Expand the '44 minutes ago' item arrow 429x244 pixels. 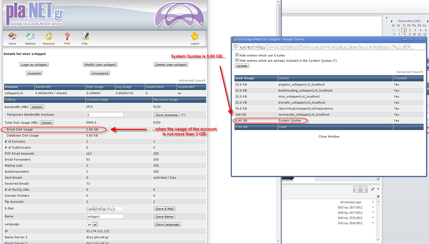click(x=373, y=202)
